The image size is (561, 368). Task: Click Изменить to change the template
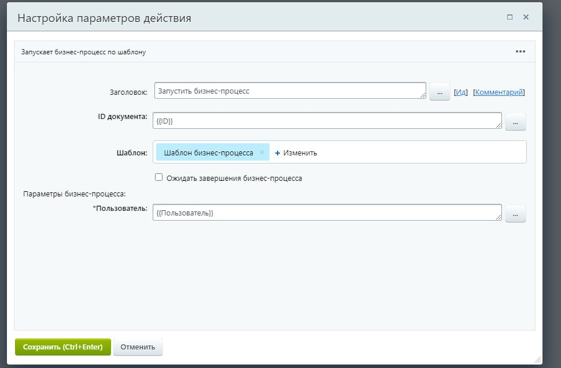300,153
